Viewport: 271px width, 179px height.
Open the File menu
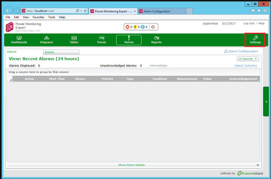[8, 17]
